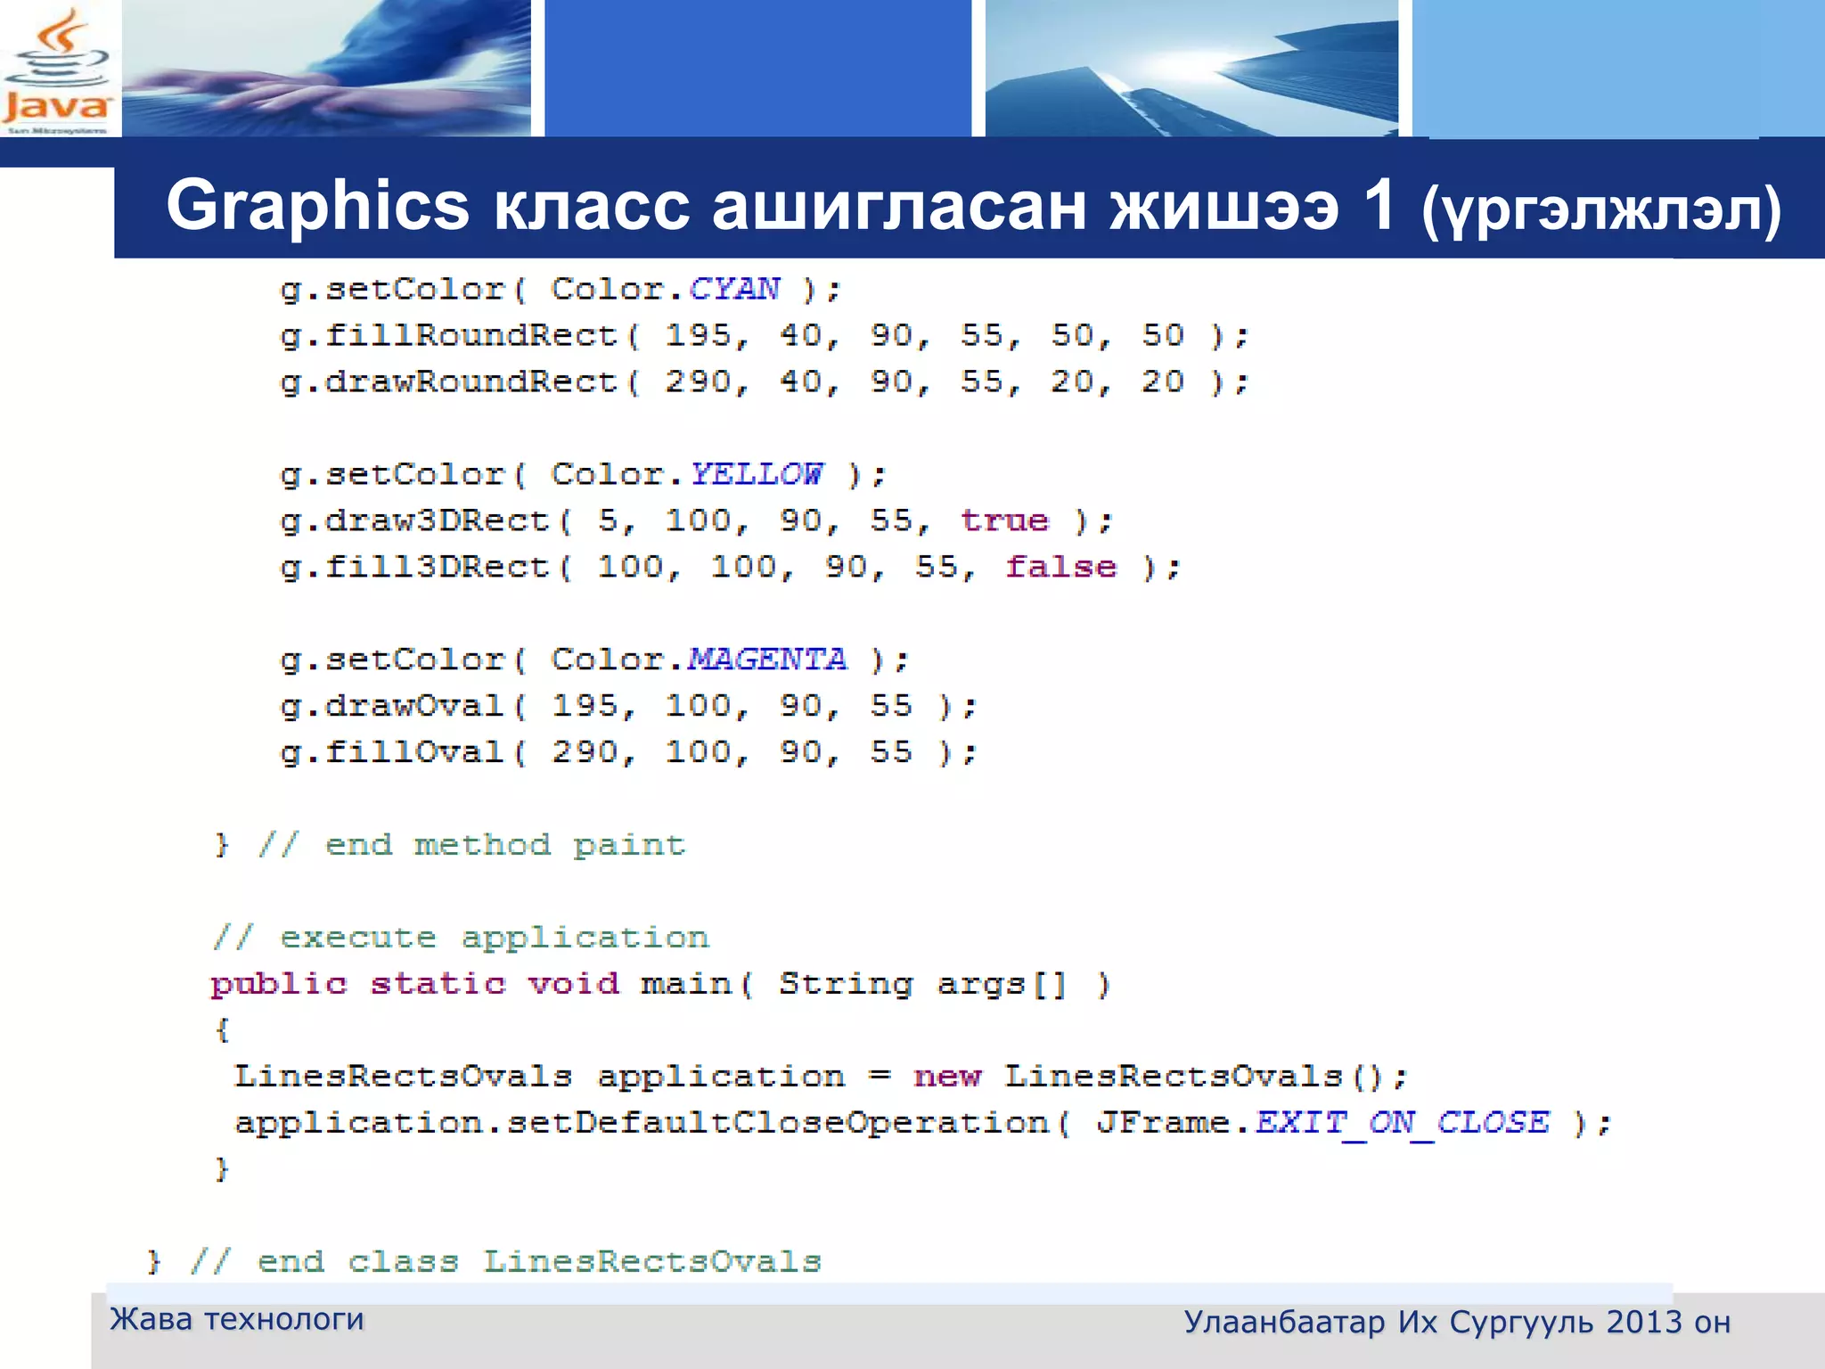Click the solid blue header block
The width and height of the screenshot is (1825, 1369).
pyautogui.click(x=757, y=68)
